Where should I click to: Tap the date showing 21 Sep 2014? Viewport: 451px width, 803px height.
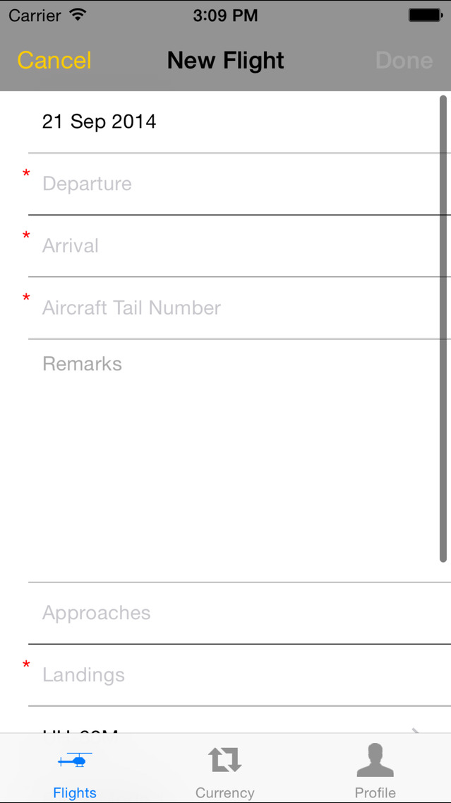99,122
